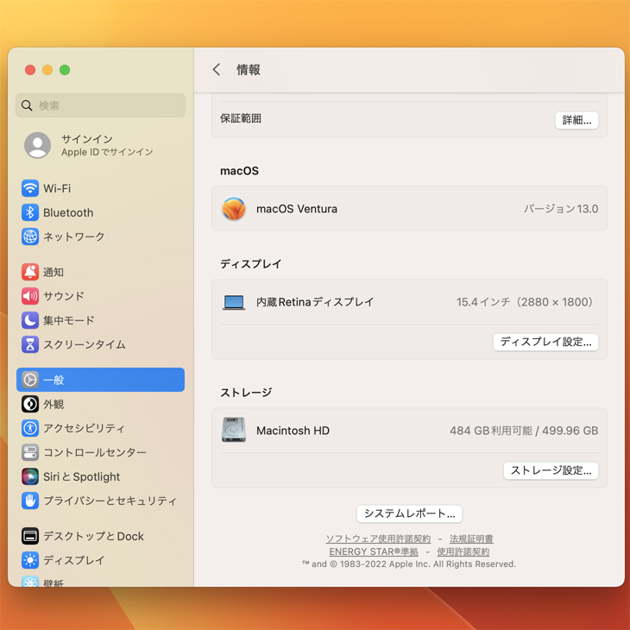This screenshot has height=630, width=630.
Task: Open 法規証明書 link
Action: [471, 539]
